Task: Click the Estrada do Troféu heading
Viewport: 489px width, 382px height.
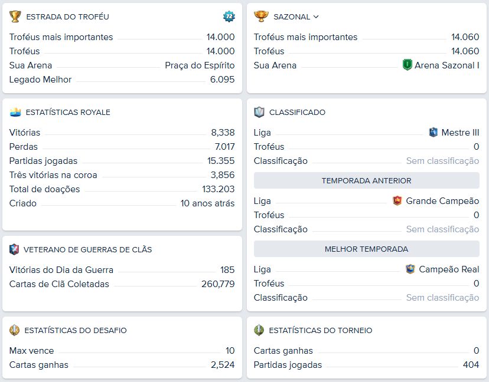Action: [x=68, y=17]
